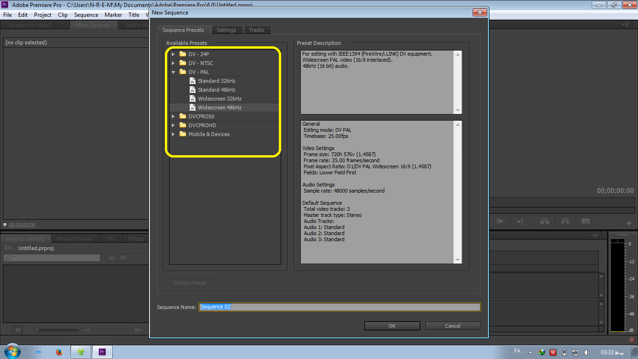Click the Delete Preset button
This screenshot has width=638, height=359.
click(190, 283)
